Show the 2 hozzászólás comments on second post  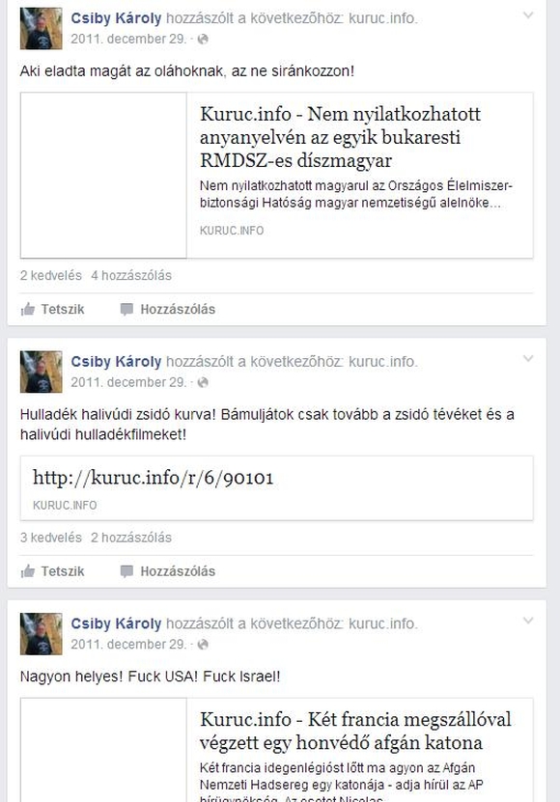click(x=131, y=537)
